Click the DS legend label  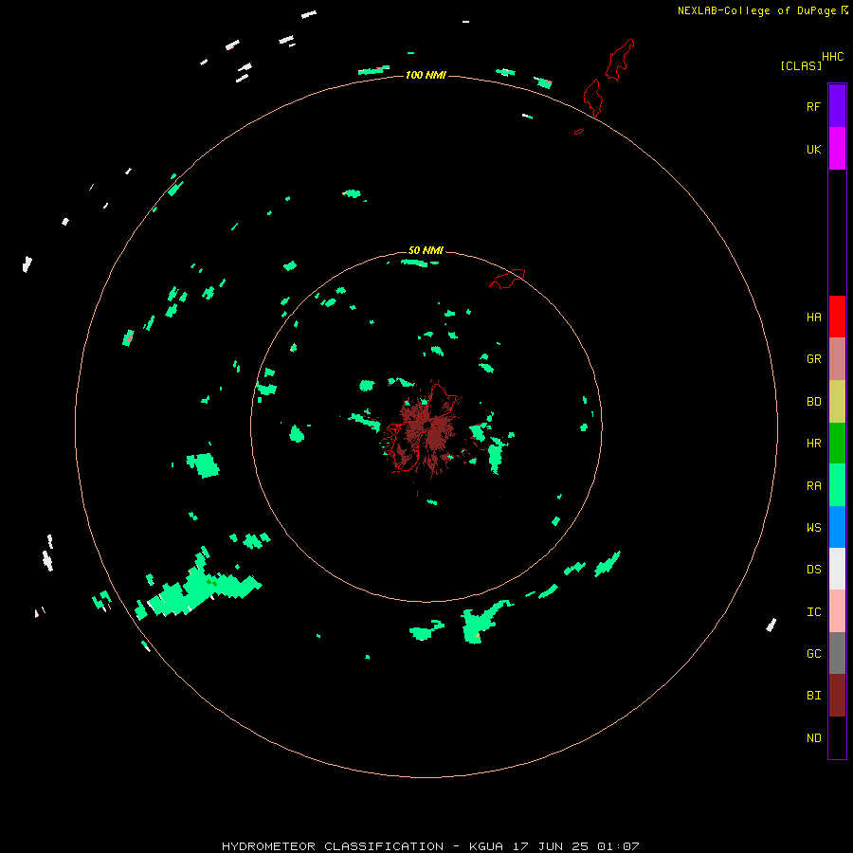[x=813, y=570]
